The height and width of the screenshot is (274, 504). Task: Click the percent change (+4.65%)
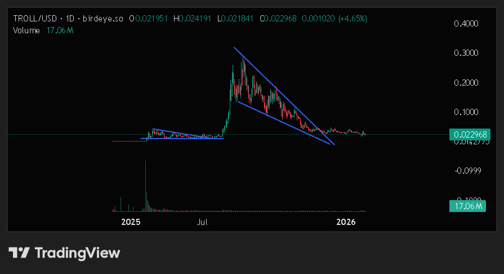click(x=353, y=19)
